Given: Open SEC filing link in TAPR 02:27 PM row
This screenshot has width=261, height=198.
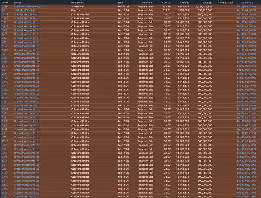Looking at the screenshot, I should tap(246, 193).
